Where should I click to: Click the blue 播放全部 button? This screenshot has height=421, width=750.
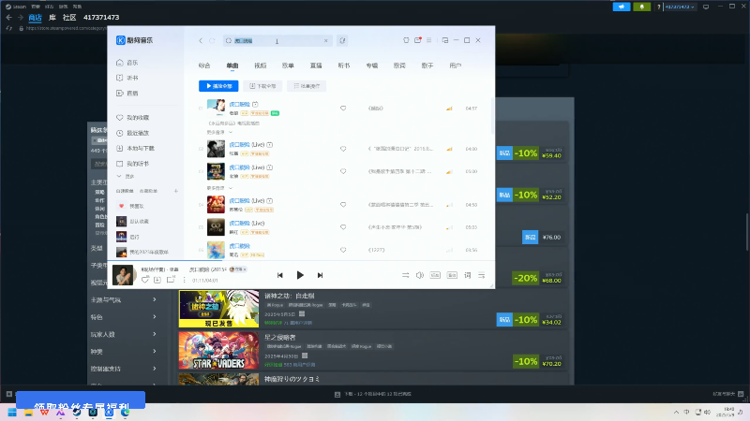tap(218, 86)
